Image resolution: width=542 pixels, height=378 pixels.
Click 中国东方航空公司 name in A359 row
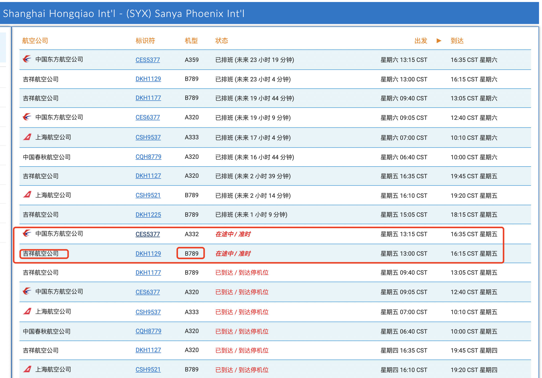[59, 59]
